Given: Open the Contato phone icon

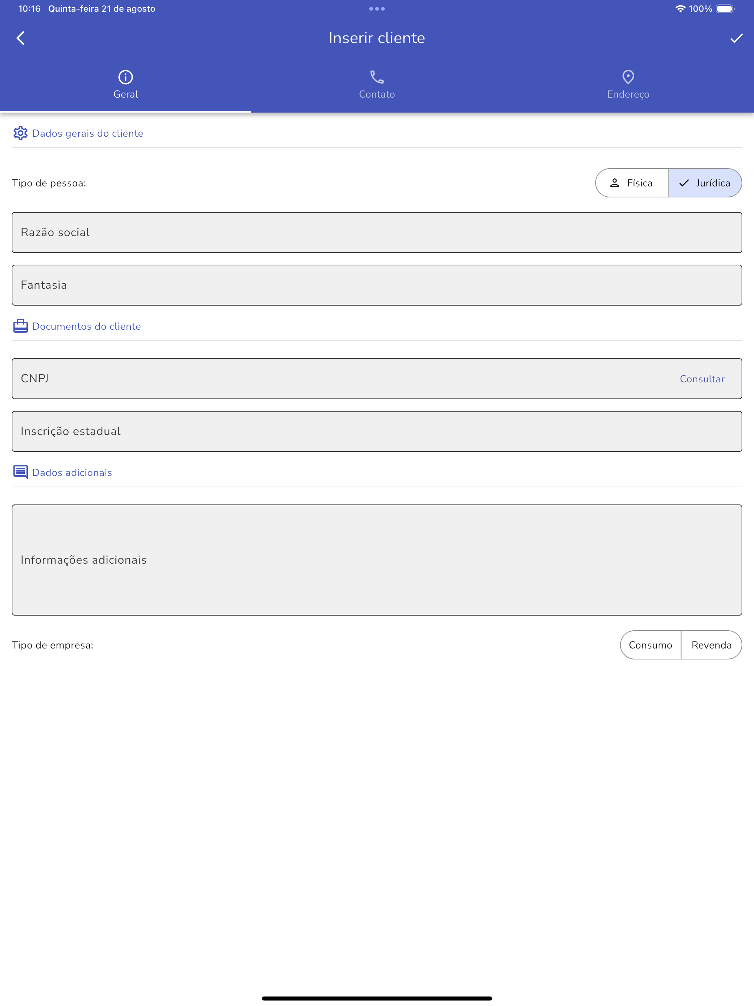Looking at the screenshot, I should [x=377, y=77].
